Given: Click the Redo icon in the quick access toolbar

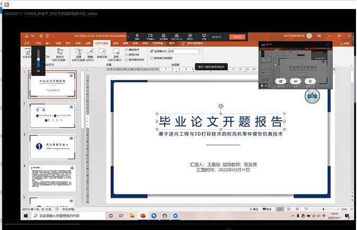Looking at the screenshot, I should [x=41, y=36].
